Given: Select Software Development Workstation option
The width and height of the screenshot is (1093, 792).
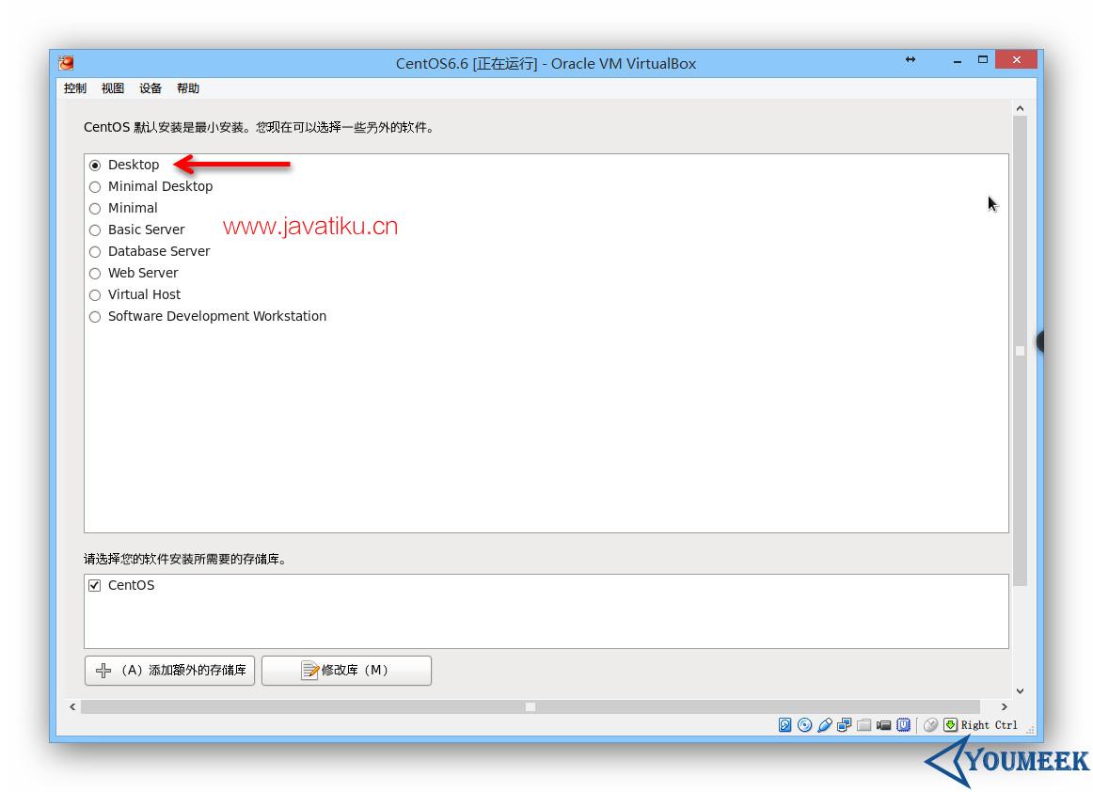Looking at the screenshot, I should coord(95,317).
